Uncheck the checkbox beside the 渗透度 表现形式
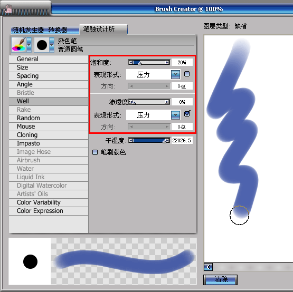 tap(187, 114)
